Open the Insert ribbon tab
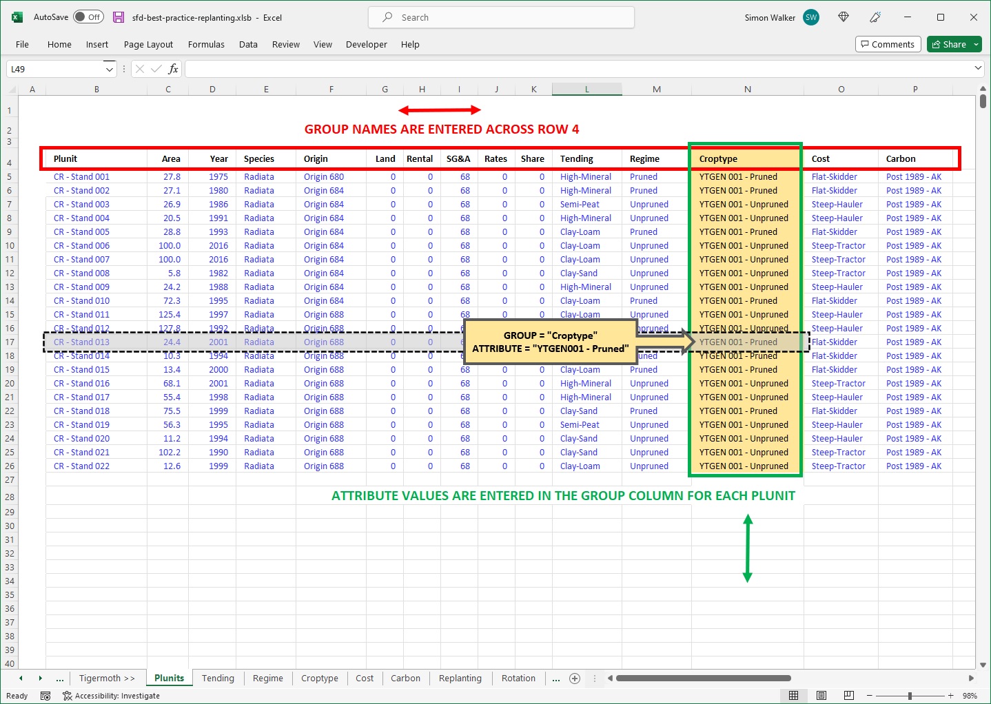The width and height of the screenshot is (991, 704). (x=97, y=44)
